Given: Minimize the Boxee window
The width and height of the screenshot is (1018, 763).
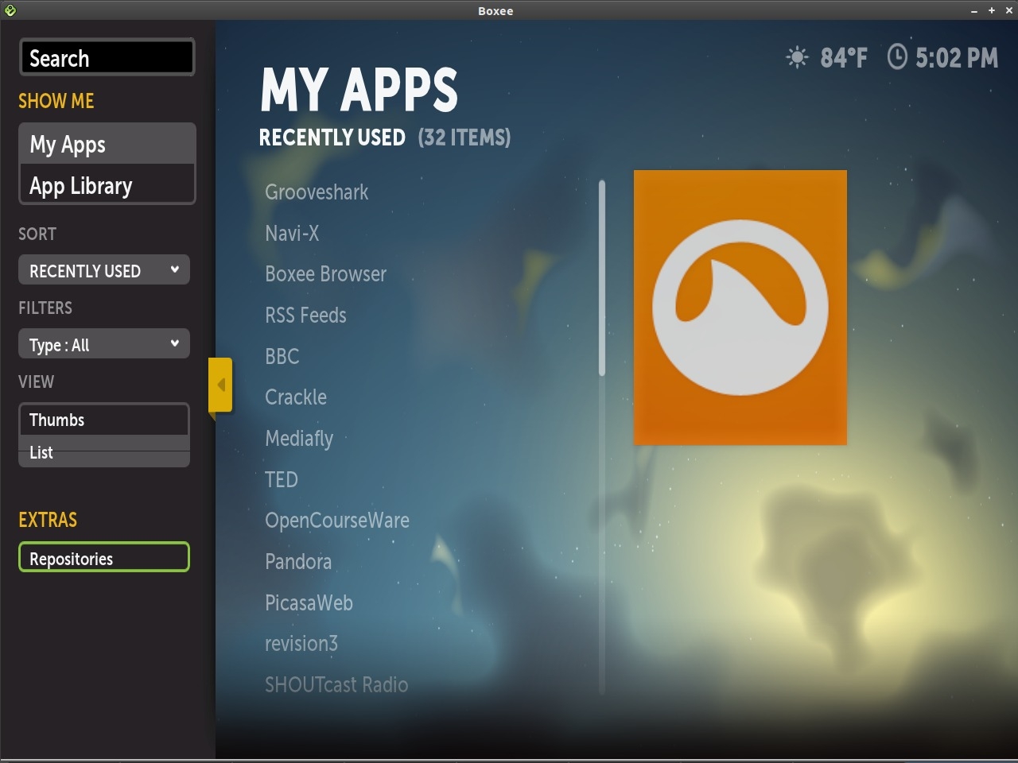Looking at the screenshot, I should tap(974, 11).
